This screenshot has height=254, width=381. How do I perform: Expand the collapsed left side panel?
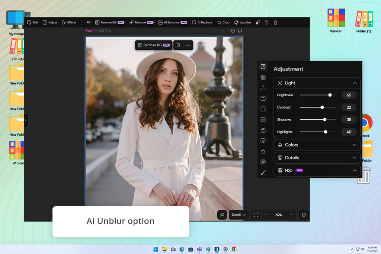(26, 120)
